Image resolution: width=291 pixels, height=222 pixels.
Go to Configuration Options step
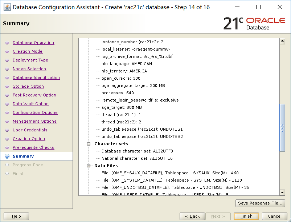[35, 112]
